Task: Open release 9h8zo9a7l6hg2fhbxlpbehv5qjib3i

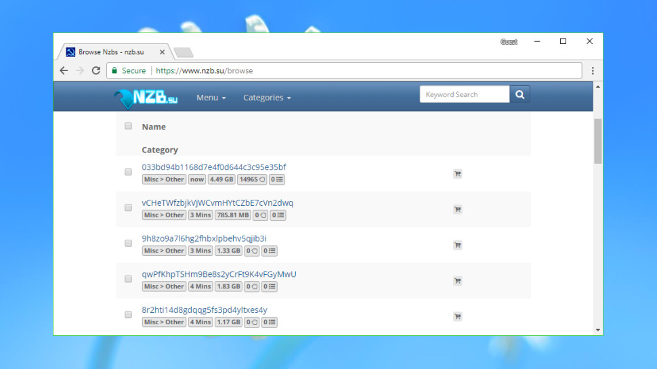Action: coord(204,238)
